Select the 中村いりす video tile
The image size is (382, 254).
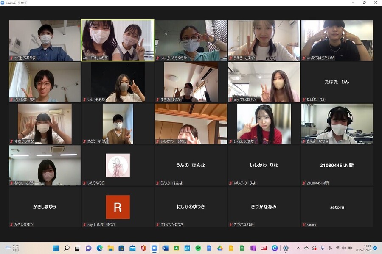118,40
